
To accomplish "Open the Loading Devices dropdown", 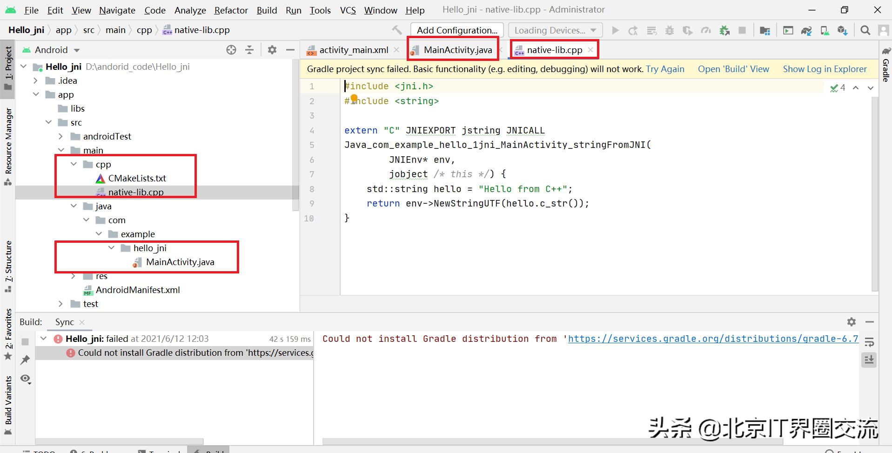I will tap(555, 30).
